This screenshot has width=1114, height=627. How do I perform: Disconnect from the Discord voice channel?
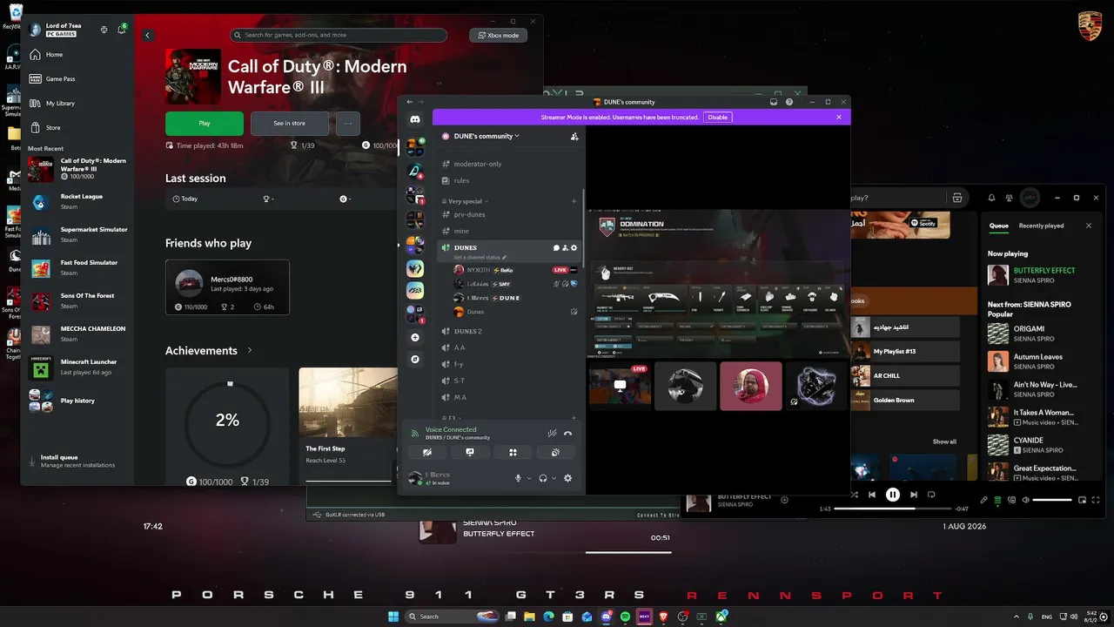point(567,433)
